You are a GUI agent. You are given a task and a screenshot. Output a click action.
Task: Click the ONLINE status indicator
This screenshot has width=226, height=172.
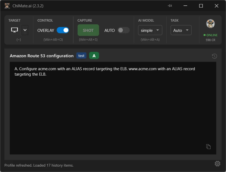211,35
